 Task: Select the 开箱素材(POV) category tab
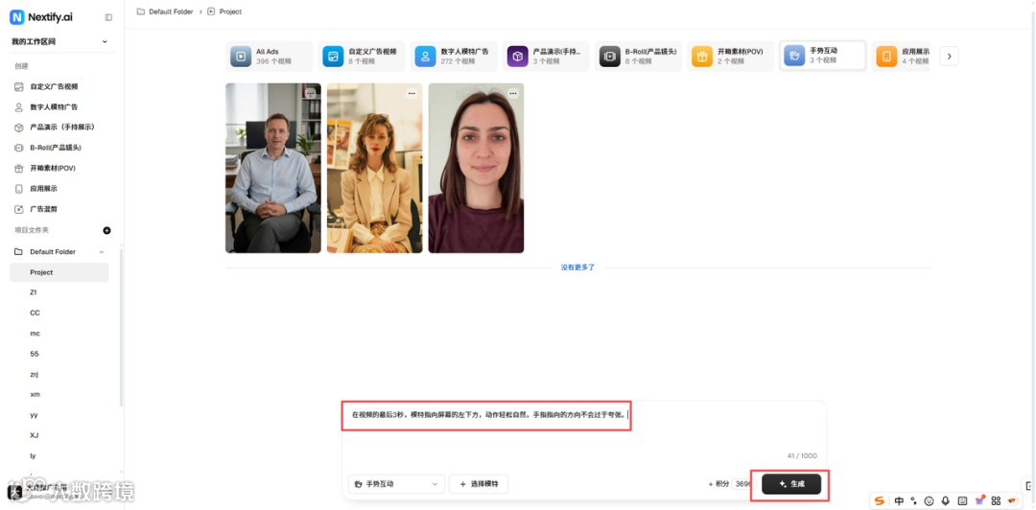pyautogui.click(x=730, y=57)
